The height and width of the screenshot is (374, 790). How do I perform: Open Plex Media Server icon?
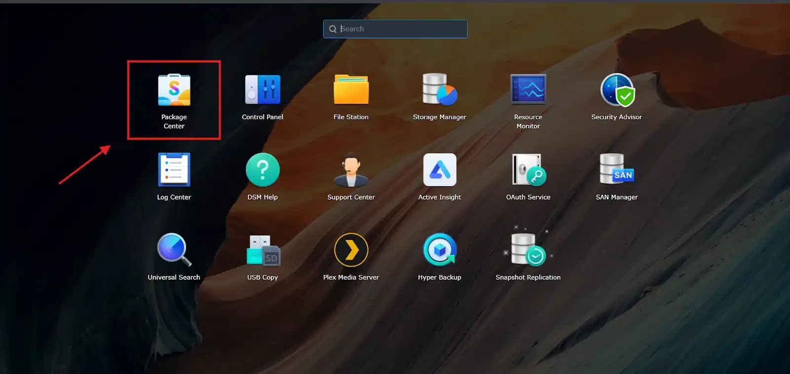point(351,250)
